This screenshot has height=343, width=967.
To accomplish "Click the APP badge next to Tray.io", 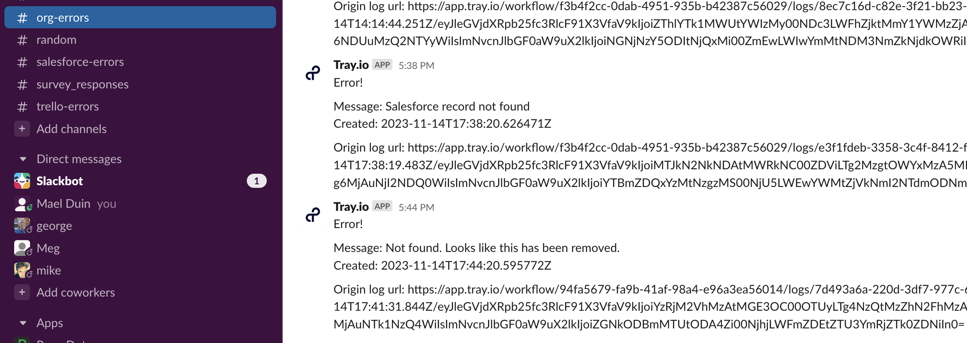I will (381, 65).
